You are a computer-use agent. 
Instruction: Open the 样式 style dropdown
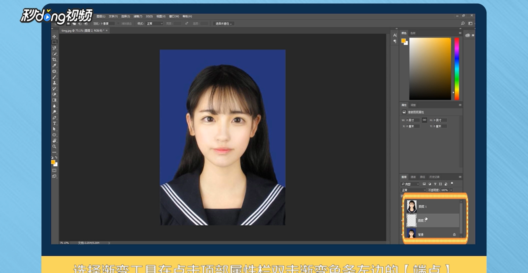pyautogui.click(x=155, y=24)
